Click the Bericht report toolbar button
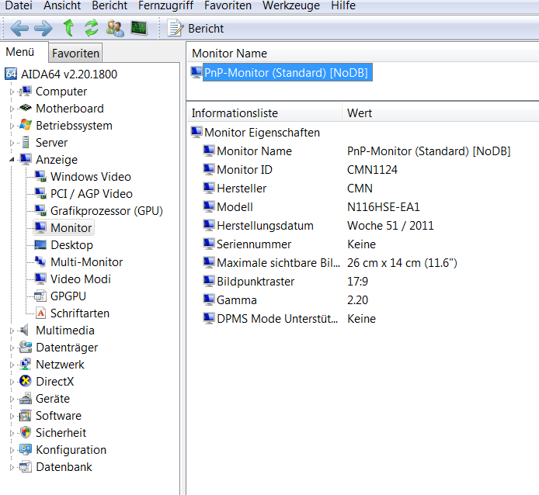Screen dimensions: 539x495 point(195,28)
